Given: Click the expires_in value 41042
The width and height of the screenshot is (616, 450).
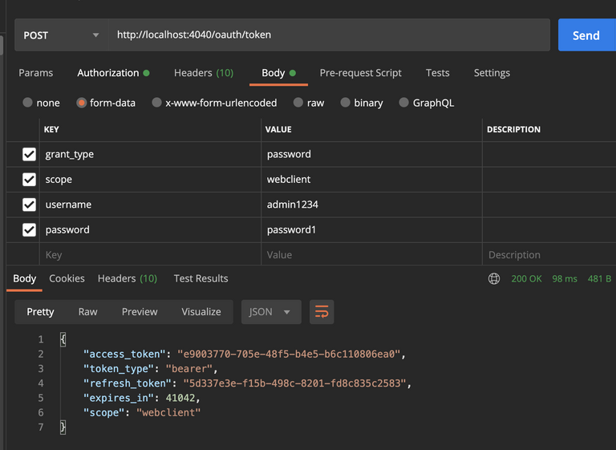Looking at the screenshot, I should [180, 398].
